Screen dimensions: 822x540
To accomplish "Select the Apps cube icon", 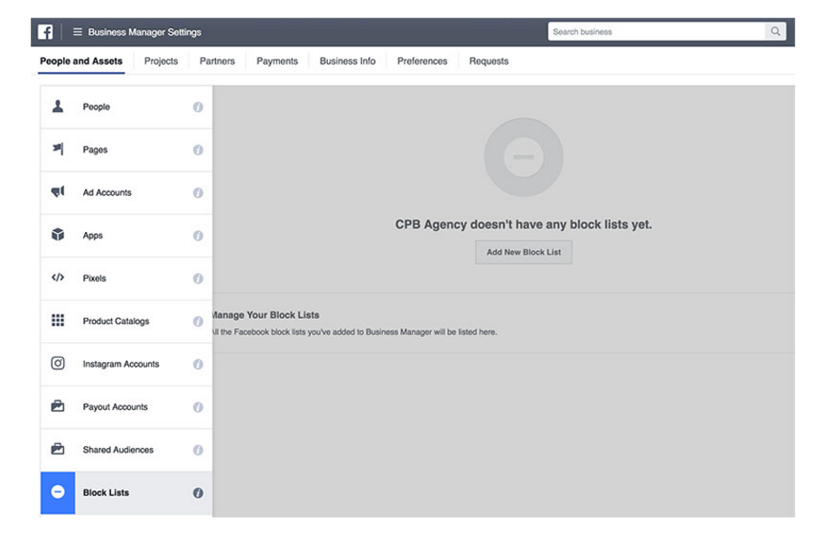I will tap(58, 235).
